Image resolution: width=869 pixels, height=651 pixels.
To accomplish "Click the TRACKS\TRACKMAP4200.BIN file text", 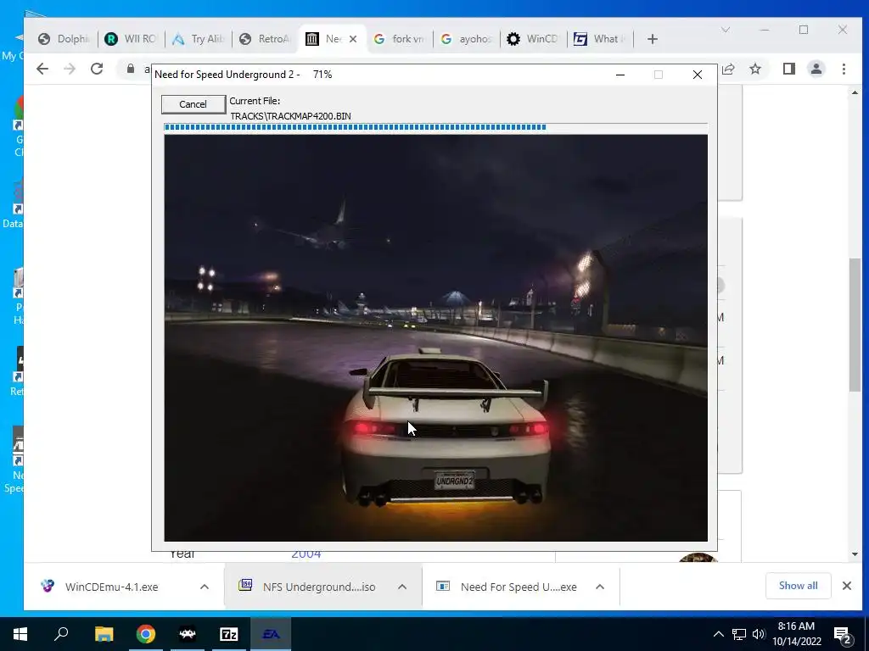I will click(290, 116).
